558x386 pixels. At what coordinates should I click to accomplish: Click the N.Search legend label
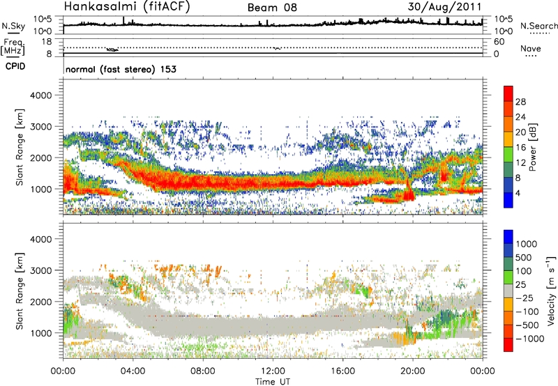[538, 26]
